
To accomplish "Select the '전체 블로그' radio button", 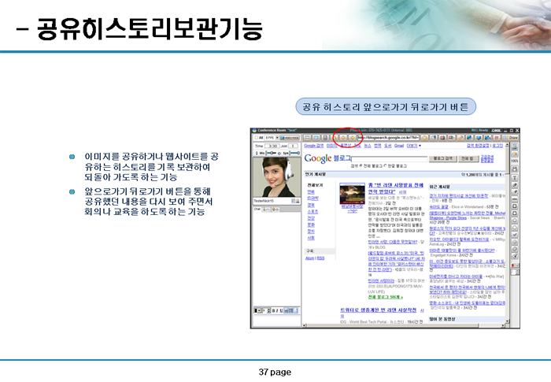I will click(x=361, y=165).
